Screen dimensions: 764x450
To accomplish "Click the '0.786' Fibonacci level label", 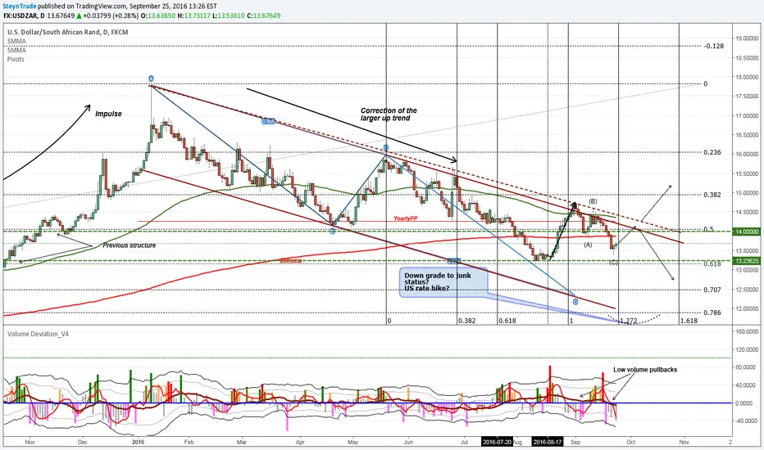I will tap(712, 313).
